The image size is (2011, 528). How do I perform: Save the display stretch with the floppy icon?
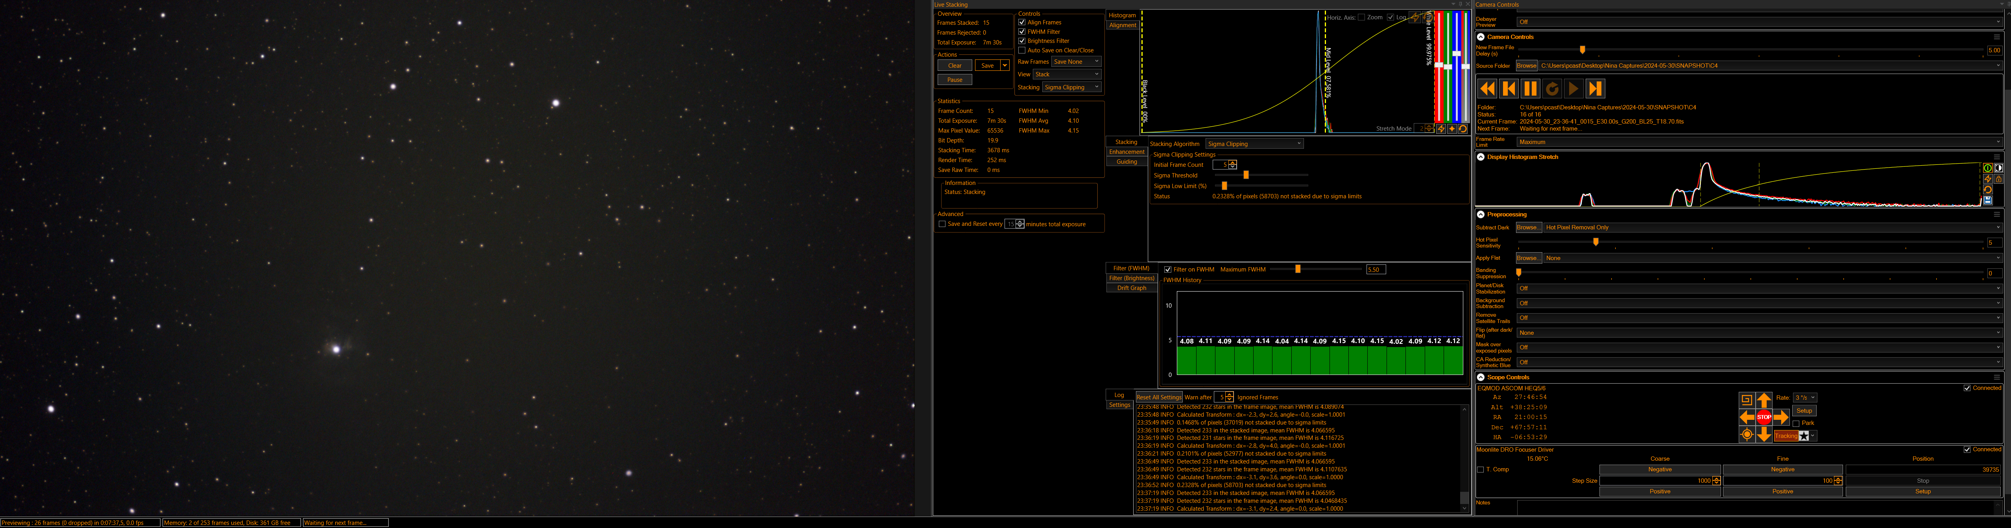point(1988,201)
